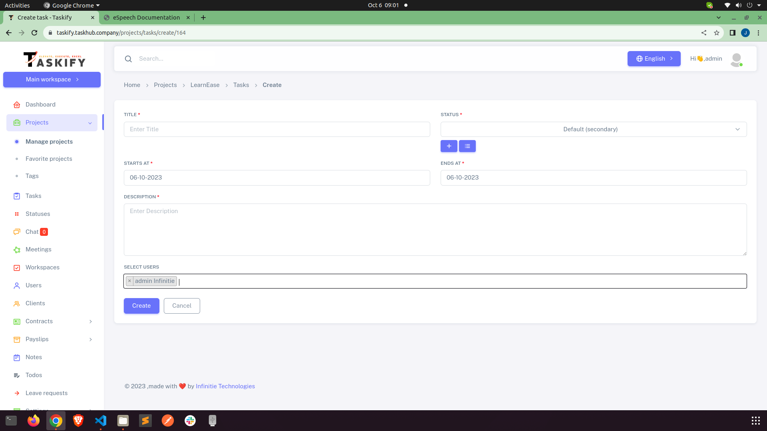Open the Status dropdown

click(593, 129)
